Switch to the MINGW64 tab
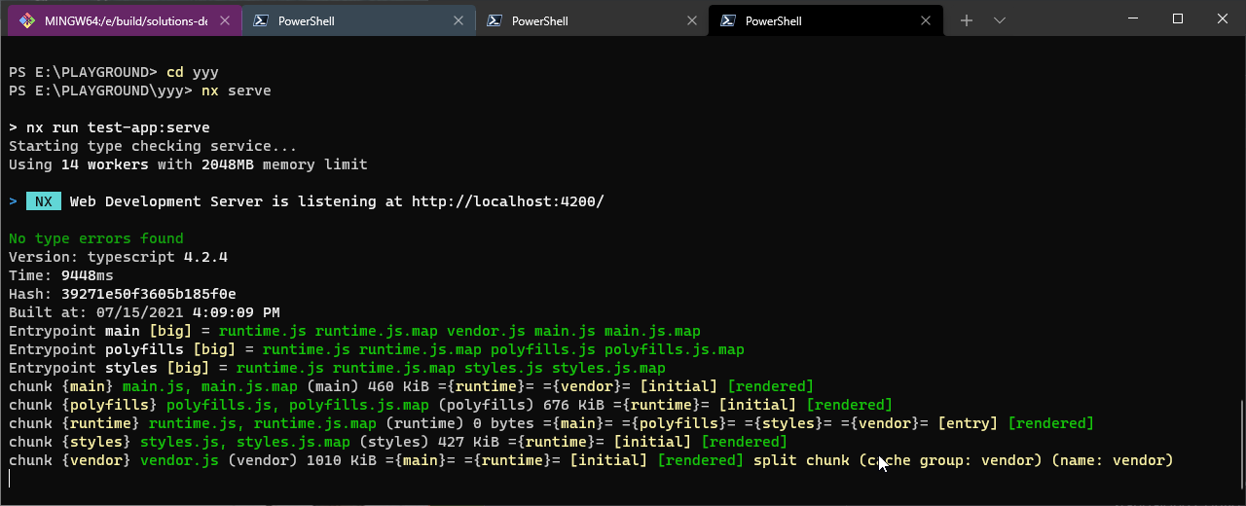Screen dimensions: 1246x506 (x=125, y=20)
